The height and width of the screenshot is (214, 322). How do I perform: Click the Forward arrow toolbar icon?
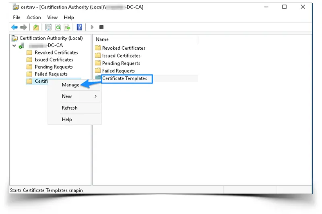point(24,27)
